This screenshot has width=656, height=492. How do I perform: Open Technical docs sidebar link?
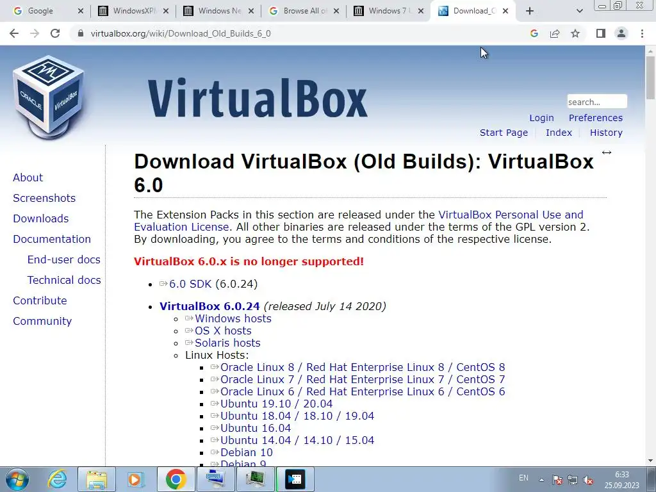(x=64, y=280)
